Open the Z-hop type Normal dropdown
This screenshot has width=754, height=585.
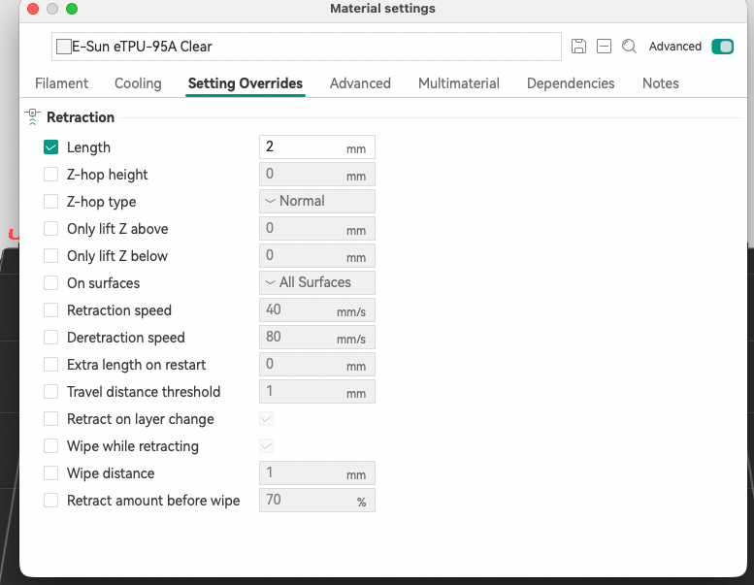(317, 201)
